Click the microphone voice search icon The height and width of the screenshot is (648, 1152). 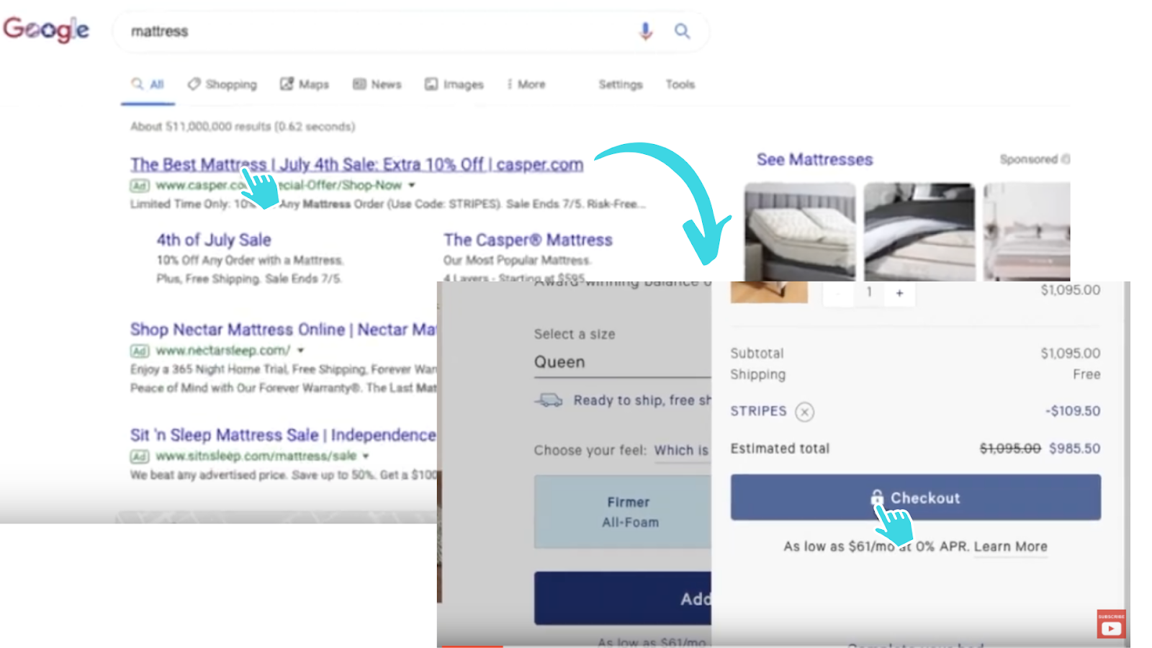click(646, 31)
